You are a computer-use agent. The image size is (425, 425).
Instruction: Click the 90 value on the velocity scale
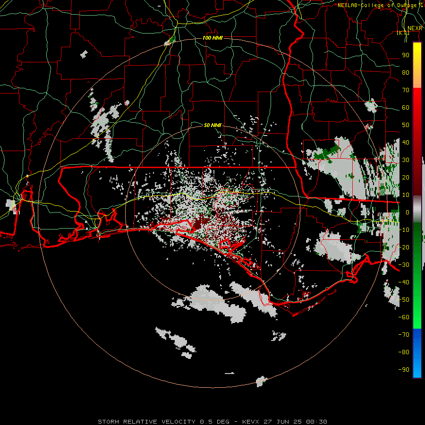click(x=406, y=55)
